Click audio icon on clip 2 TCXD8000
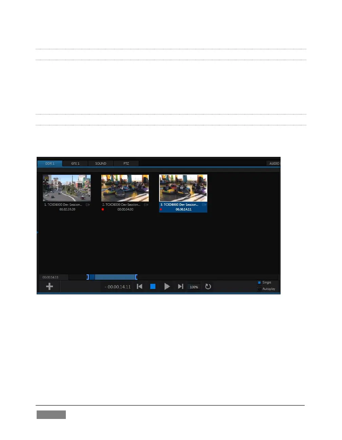The width and height of the screenshot is (342, 440). pos(146,205)
